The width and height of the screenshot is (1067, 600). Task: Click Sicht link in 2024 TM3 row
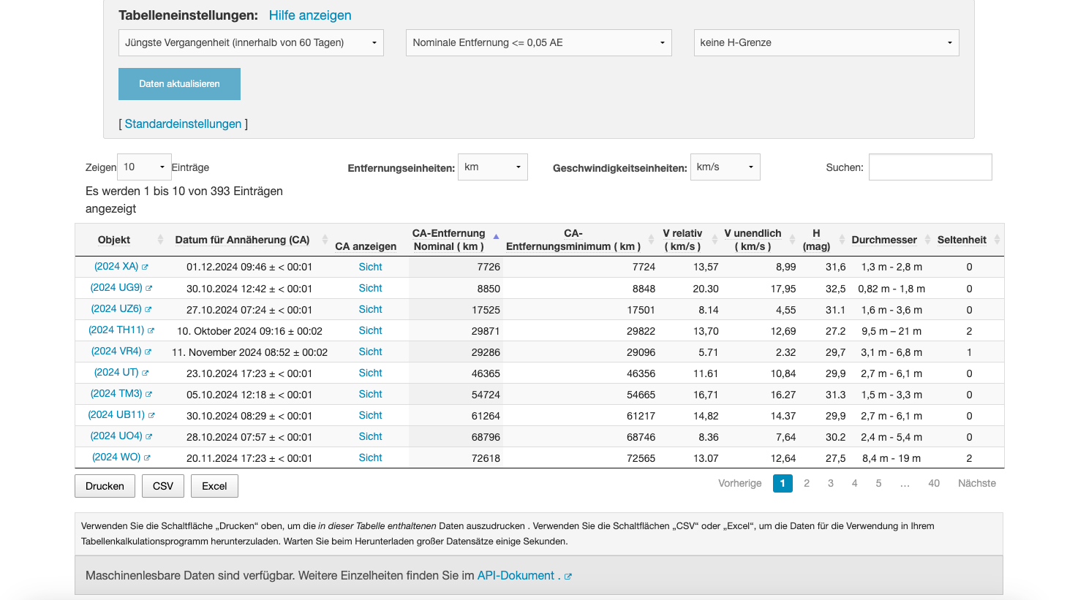coord(371,395)
